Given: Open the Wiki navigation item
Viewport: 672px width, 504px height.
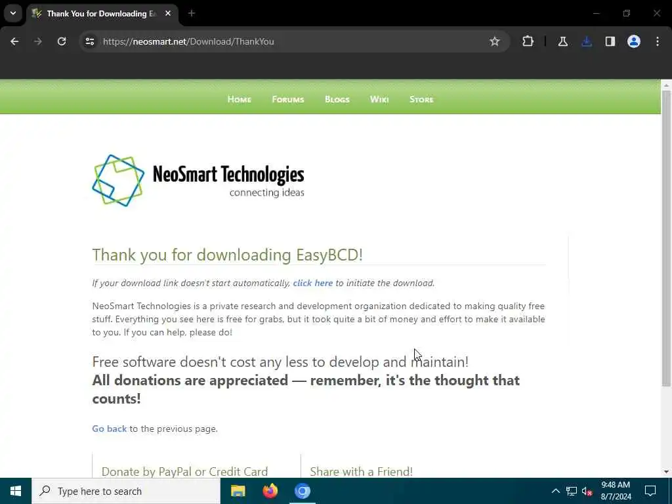Looking at the screenshot, I should click(x=379, y=100).
